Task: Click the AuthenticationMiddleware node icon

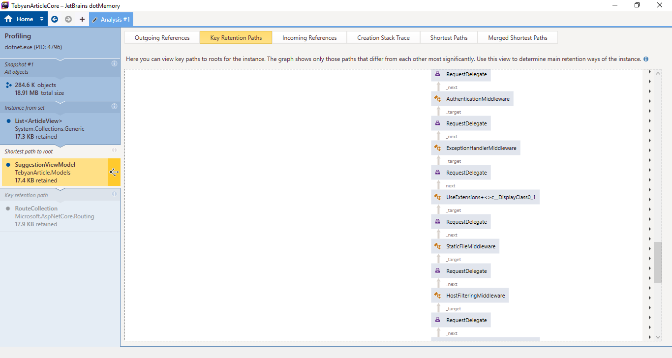Action: 437,99
